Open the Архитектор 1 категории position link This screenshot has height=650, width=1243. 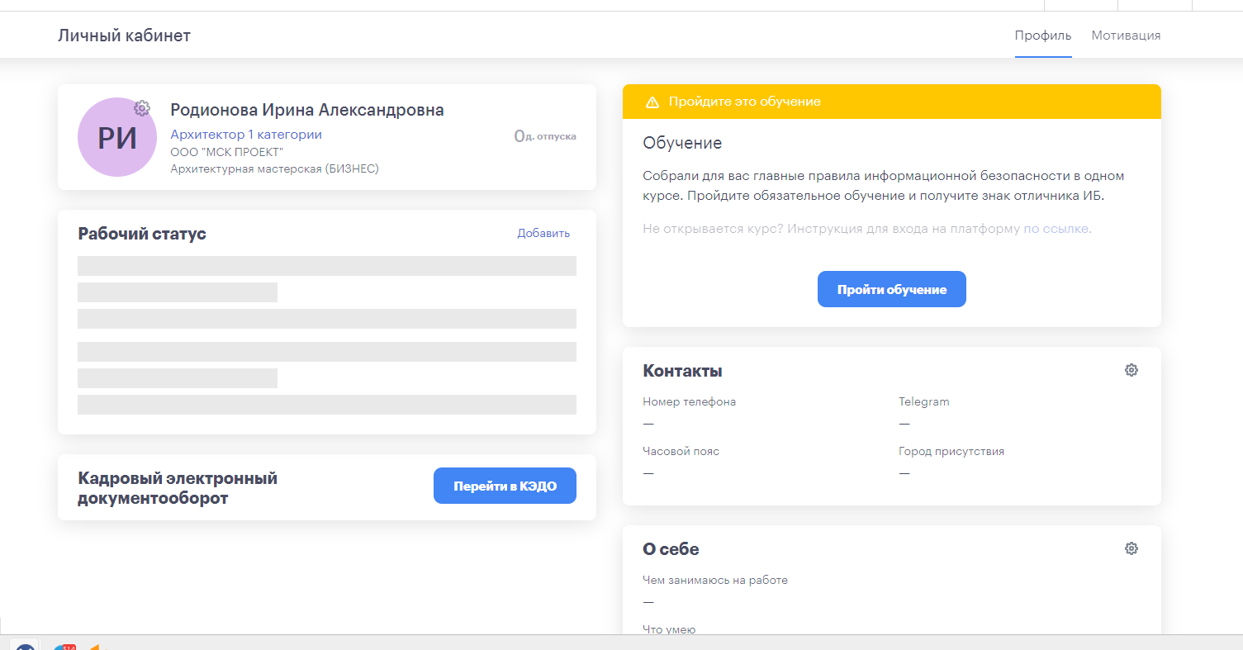coord(246,135)
